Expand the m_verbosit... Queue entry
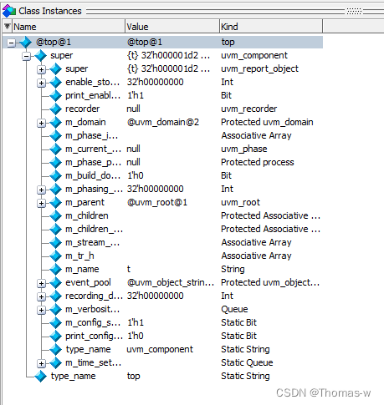Screen dimensions: 384x405 coord(41,310)
